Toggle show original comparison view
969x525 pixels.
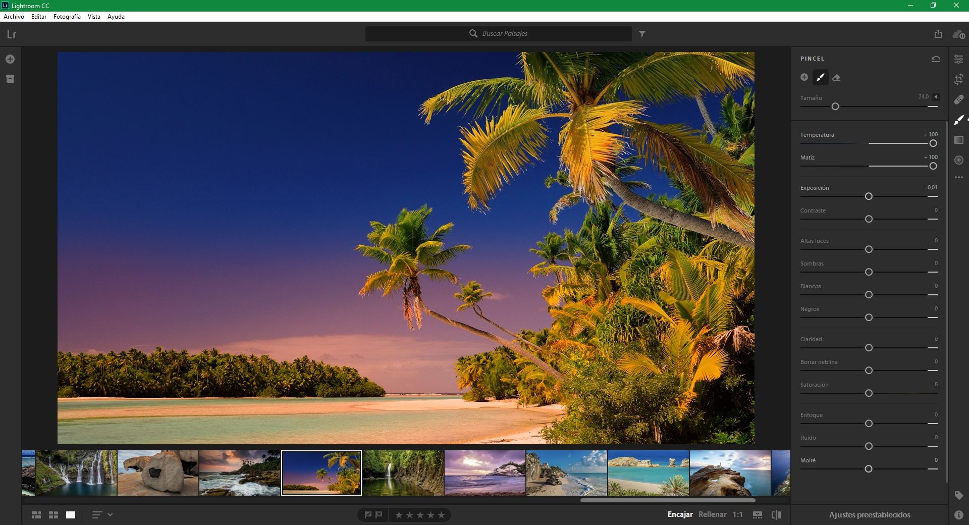pos(776,515)
